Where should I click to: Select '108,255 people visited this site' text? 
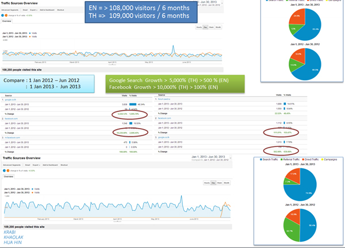pos(22,70)
